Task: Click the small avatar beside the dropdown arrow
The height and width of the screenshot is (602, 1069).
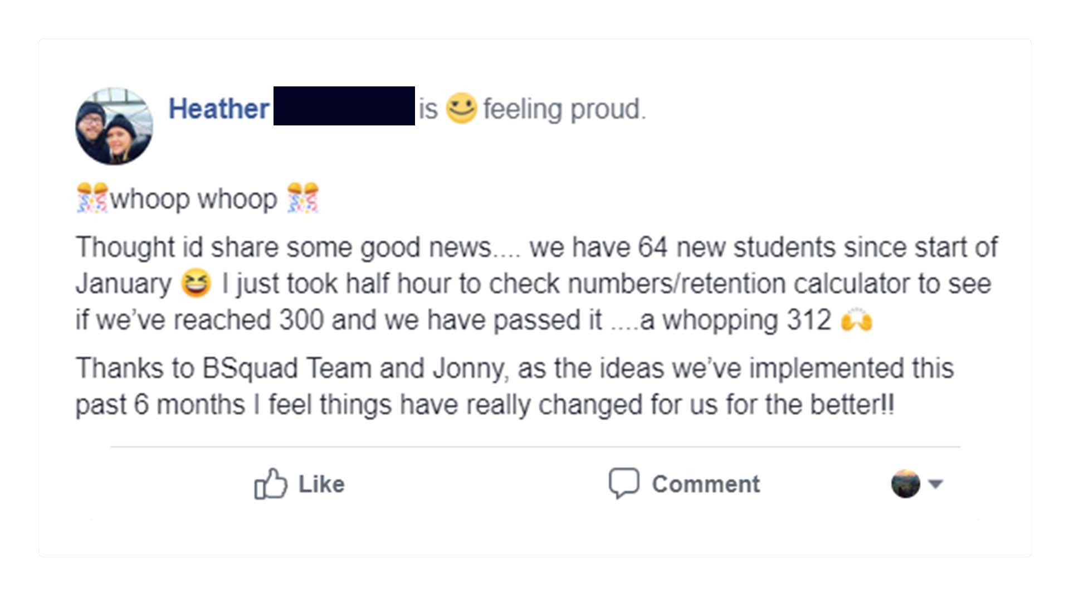Action: click(905, 483)
